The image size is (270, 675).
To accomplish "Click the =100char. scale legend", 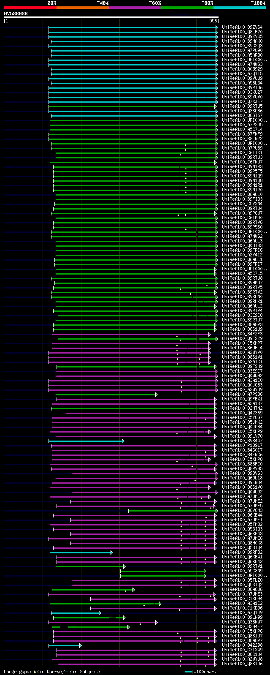I will coord(201,672).
